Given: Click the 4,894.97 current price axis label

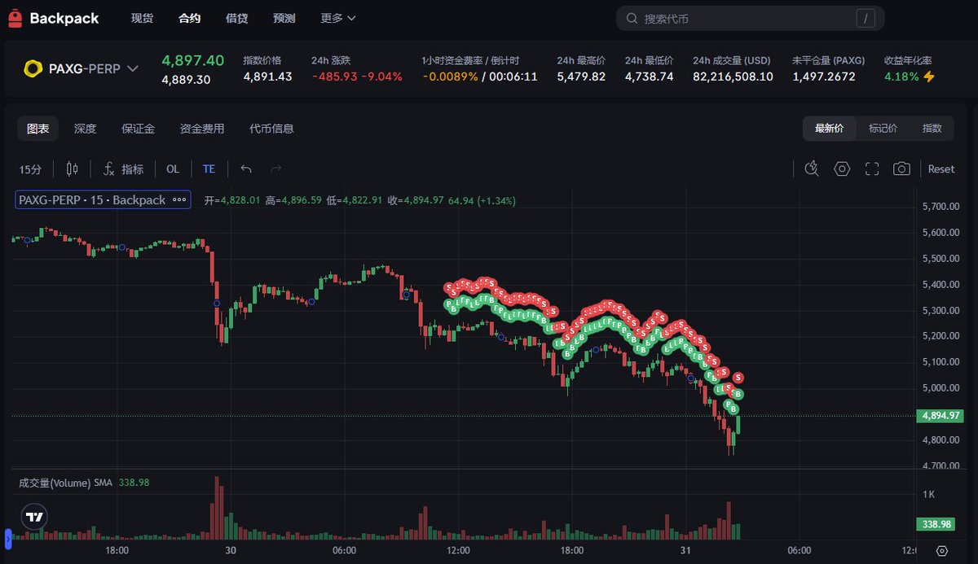Looking at the screenshot, I should click(x=941, y=416).
